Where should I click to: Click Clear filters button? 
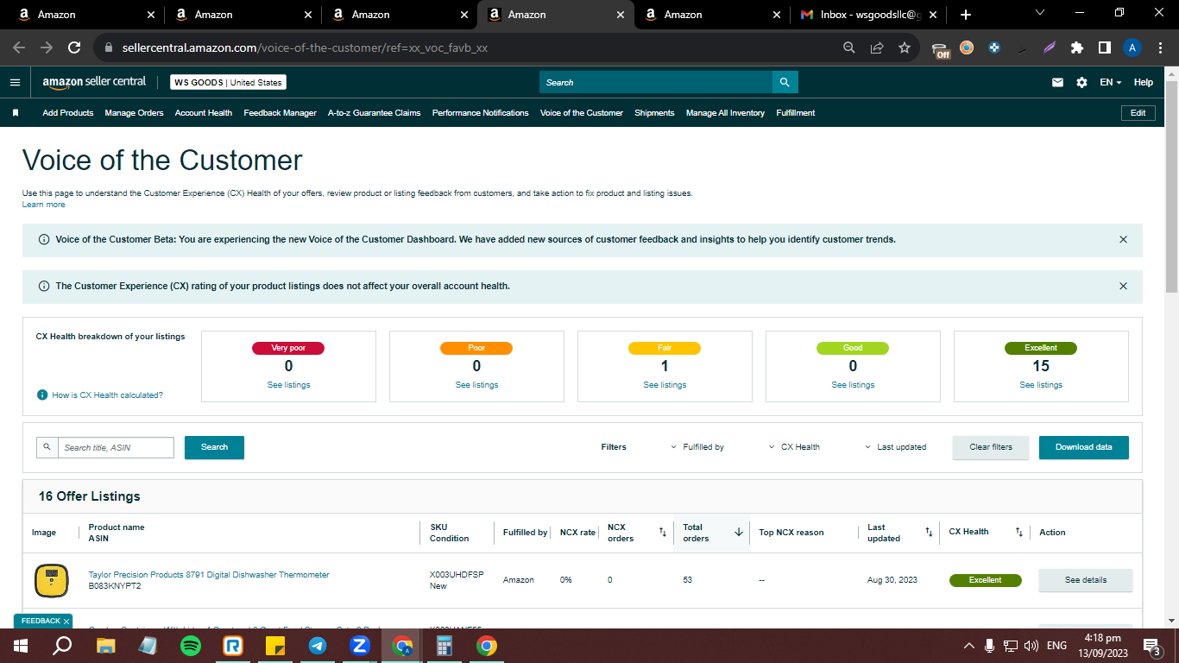(991, 447)
